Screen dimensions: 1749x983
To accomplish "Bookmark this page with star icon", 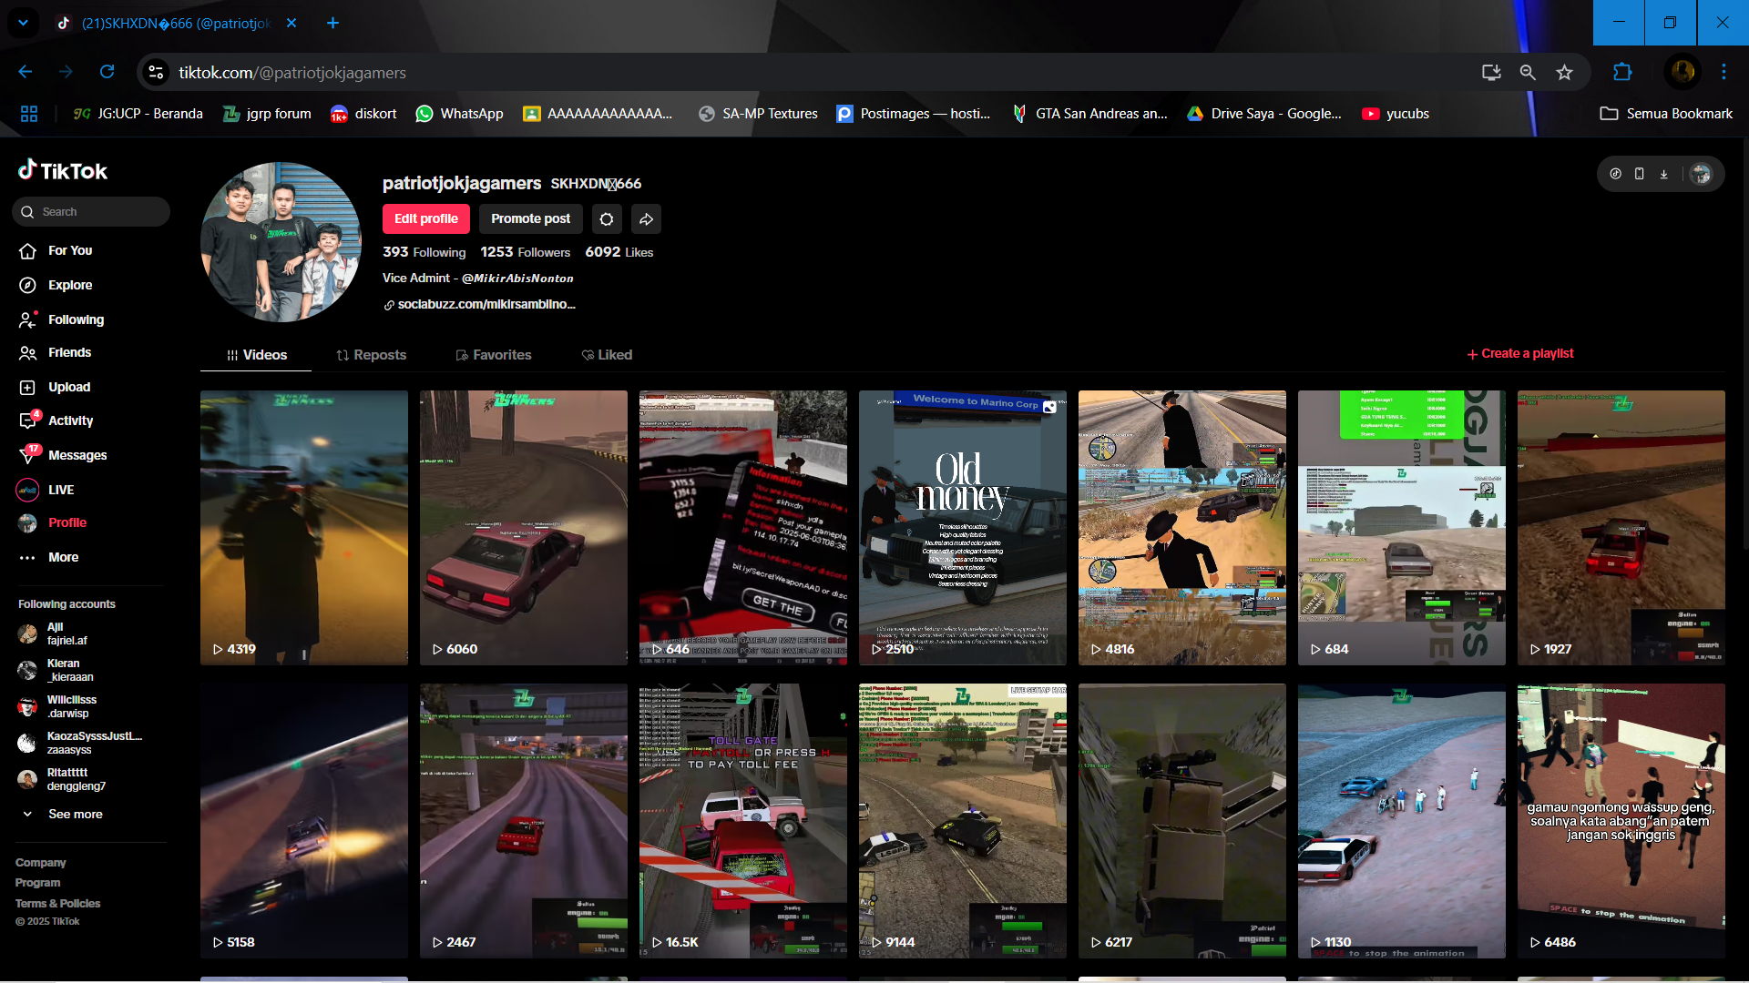I will [1564, 72].
